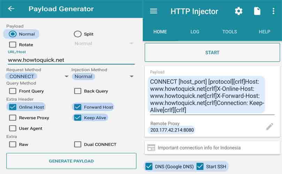
Task: Switch to the LOG tab
Action: pos(195,32)
